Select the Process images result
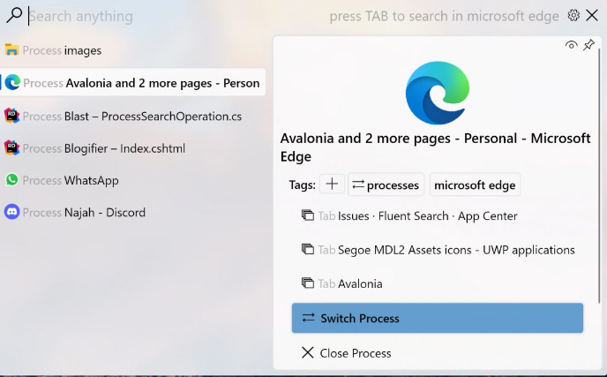 tap(132, 50)
